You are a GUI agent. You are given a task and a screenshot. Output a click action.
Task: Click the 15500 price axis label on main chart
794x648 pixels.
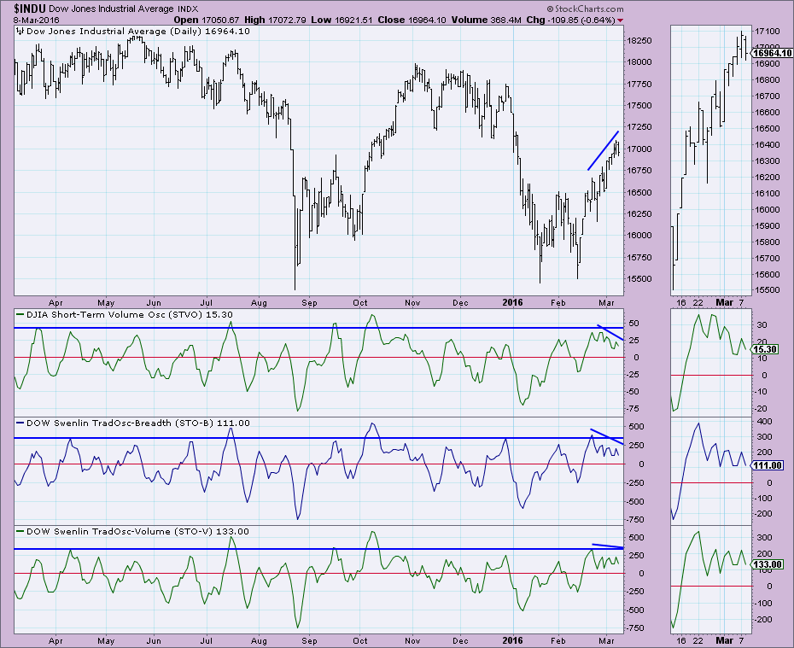point(639,279)
